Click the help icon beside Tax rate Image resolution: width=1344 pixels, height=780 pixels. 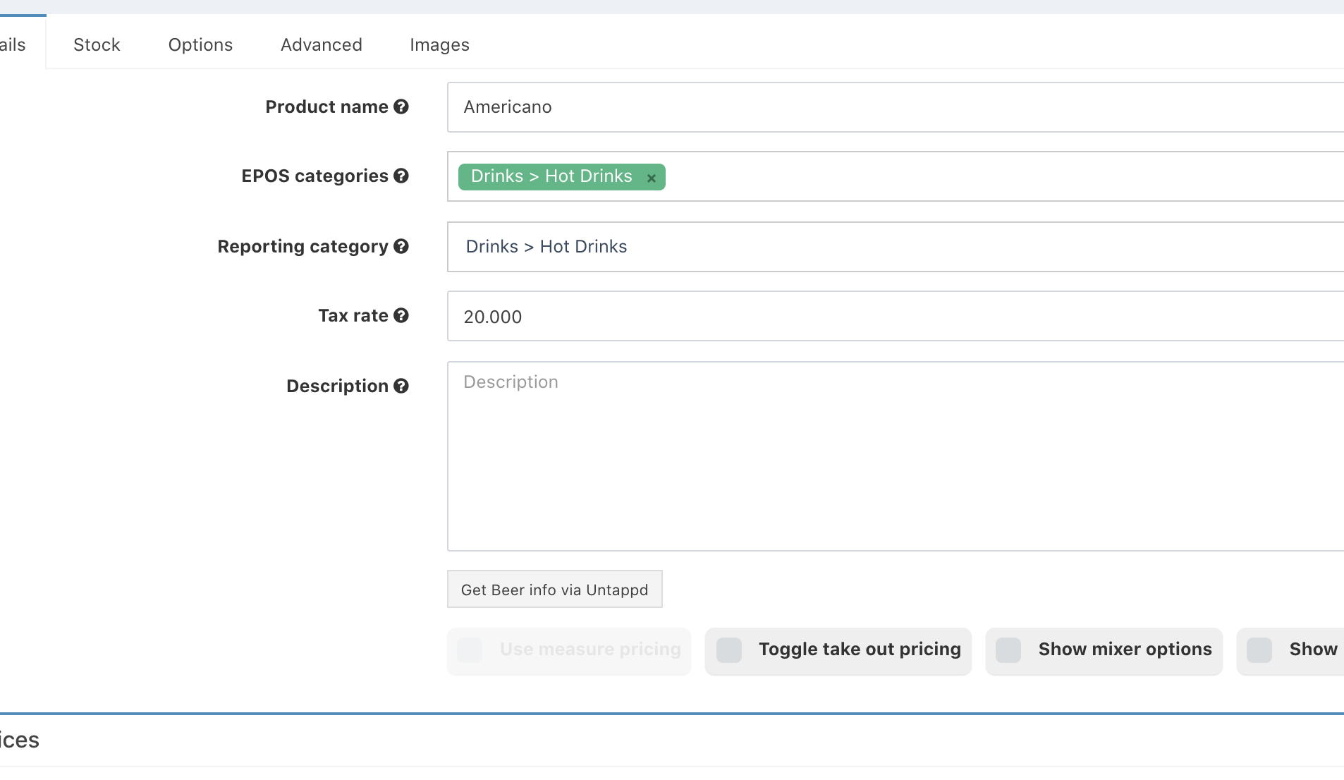401,315
